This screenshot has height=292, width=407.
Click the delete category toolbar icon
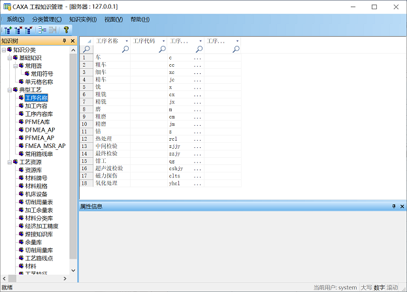tap(18, 29)
